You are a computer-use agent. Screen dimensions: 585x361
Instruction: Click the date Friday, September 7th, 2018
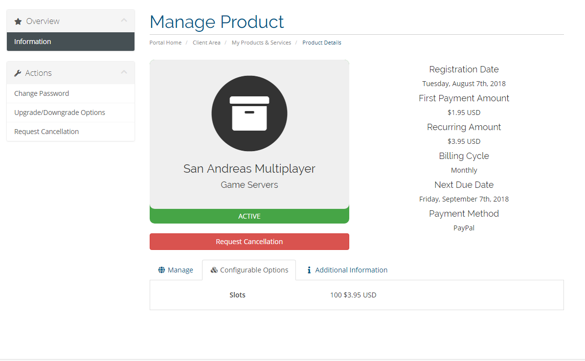coord(464,199)
